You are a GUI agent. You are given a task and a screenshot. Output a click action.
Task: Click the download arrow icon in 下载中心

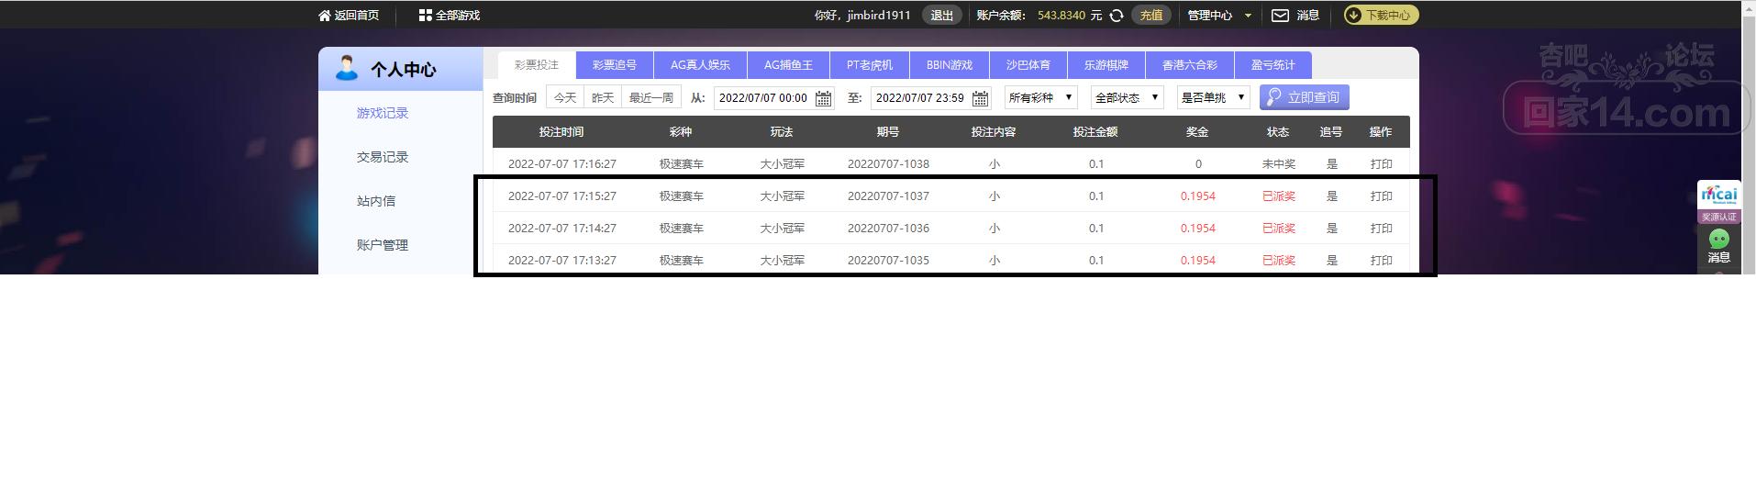pos(1354,15)
